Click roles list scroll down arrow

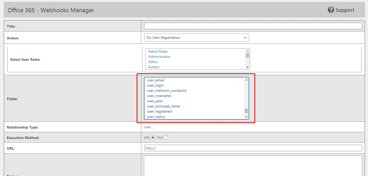(x=247, y=67)
